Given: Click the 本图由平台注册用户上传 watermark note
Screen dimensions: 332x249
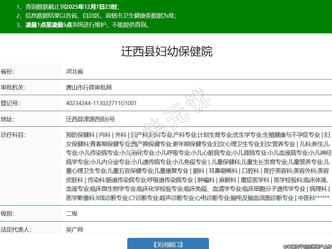Looking at the screenshot, I should pos(307,246).
